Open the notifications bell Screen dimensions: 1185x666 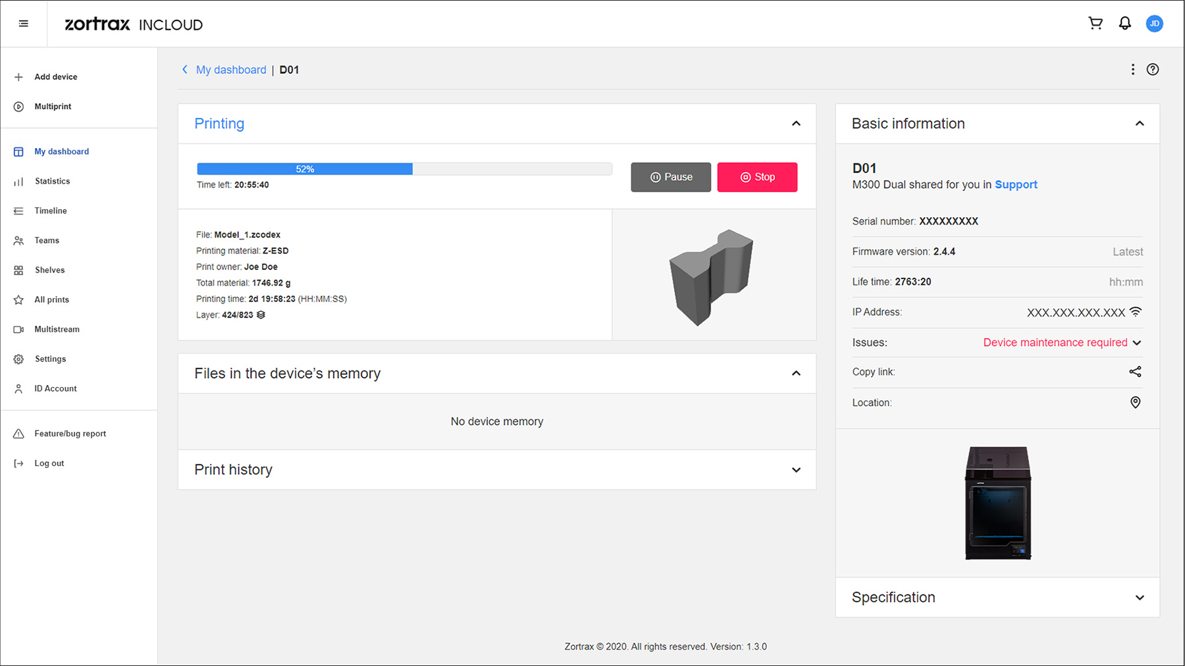tap(1125, 24)
